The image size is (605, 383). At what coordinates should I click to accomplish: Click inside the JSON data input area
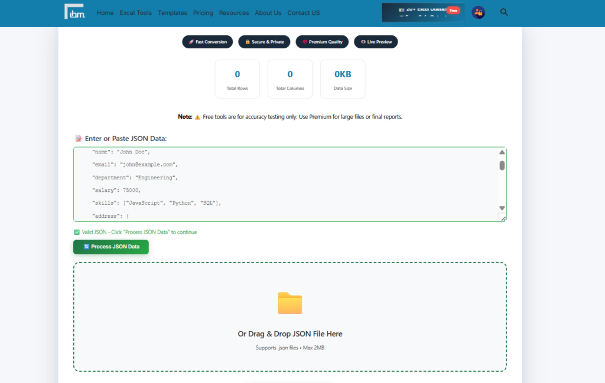point(284,183)
